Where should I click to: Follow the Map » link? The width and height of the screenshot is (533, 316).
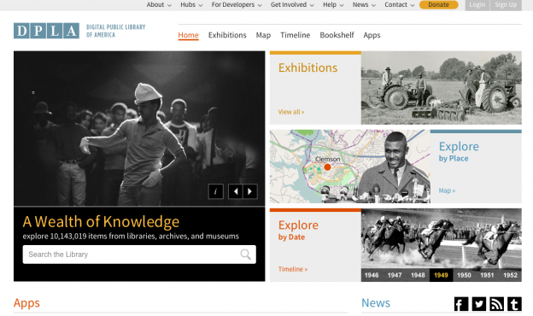(447, 190)
